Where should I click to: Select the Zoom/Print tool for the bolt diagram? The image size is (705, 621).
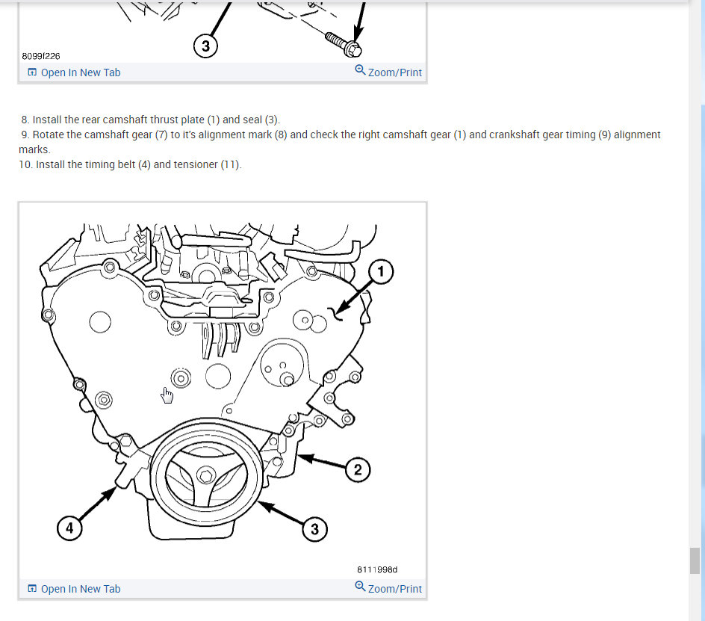(x=394, y=72)
